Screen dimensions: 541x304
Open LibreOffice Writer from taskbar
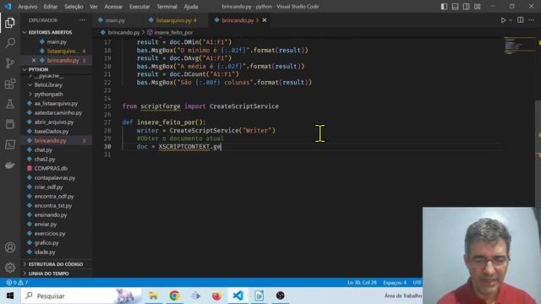point(260,296)
